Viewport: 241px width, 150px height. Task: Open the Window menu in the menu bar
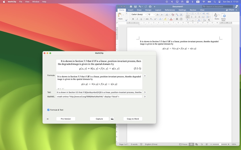[x=36, y=2]
